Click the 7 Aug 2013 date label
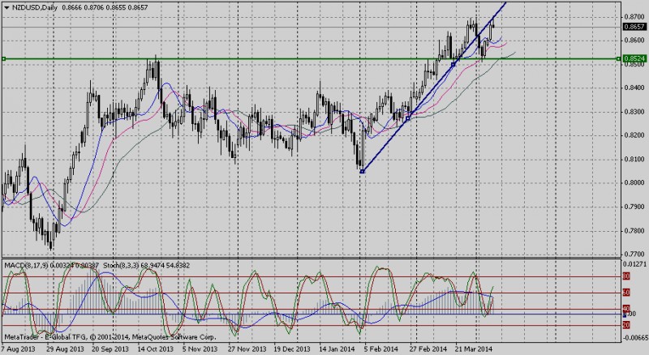649x355 pixels. pos(18,349)
